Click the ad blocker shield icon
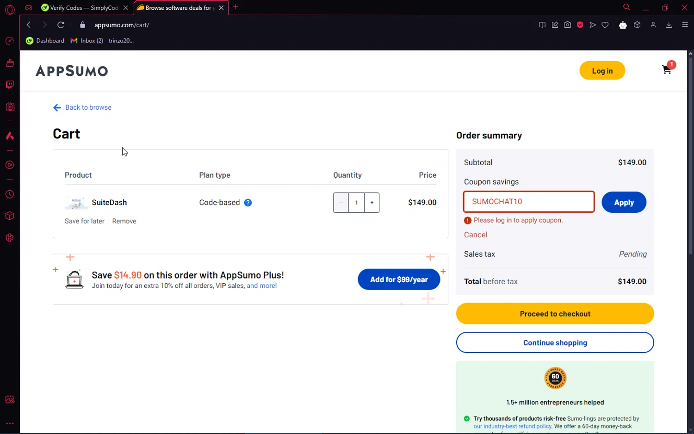Viewport: 694px width, 434px height. (x=580, y=25)
